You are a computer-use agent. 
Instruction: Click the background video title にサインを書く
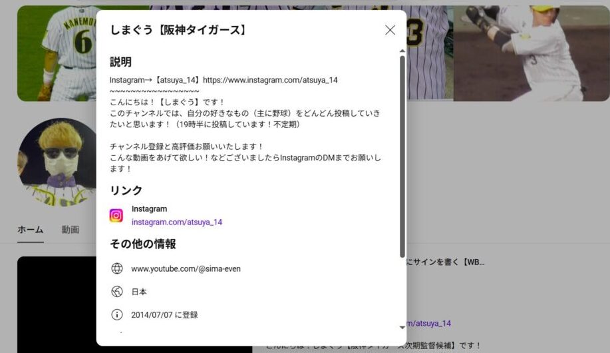pos(446,262)
